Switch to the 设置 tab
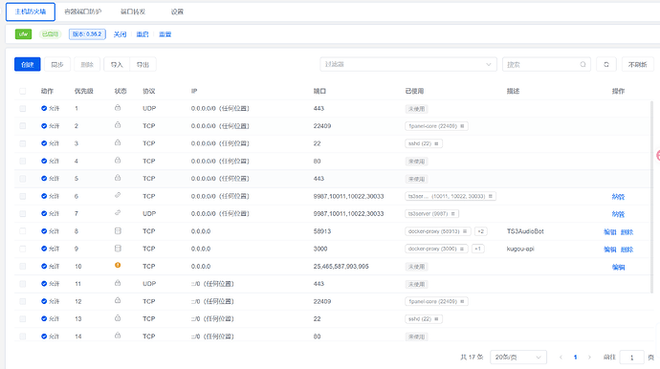 (x=177, y=11)
